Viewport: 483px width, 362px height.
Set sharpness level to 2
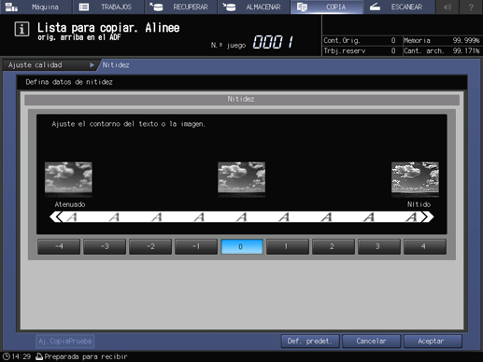(x=334, y=246)
